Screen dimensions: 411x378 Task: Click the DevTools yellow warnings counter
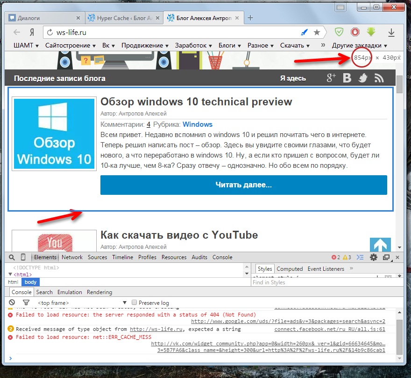(x=347, y=257)
